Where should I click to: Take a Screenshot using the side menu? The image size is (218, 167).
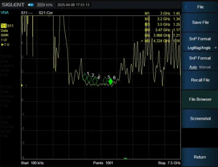click(200, 119)
